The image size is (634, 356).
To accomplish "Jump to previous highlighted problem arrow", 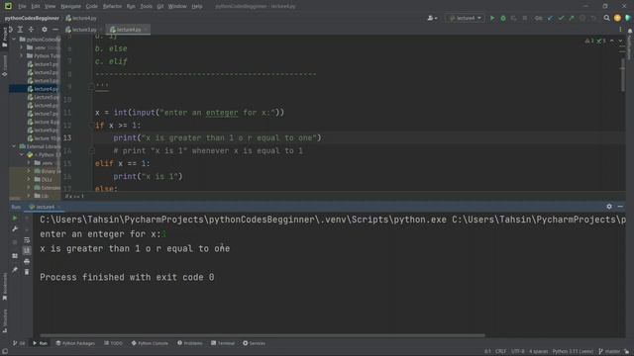I will tap(612, 41).
